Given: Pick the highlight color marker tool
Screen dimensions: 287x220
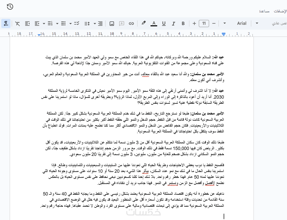Looking at the screenshot, I should click(x=144, y=23).
